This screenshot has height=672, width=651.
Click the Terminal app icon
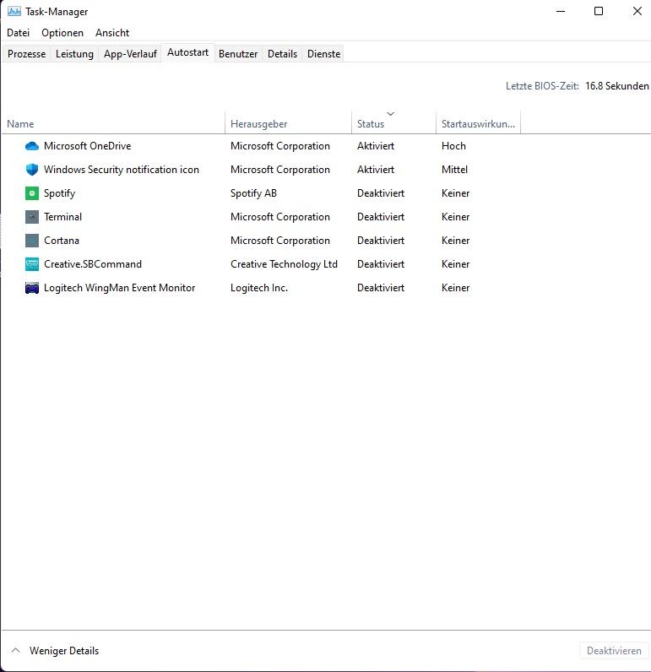click(32, 217)
